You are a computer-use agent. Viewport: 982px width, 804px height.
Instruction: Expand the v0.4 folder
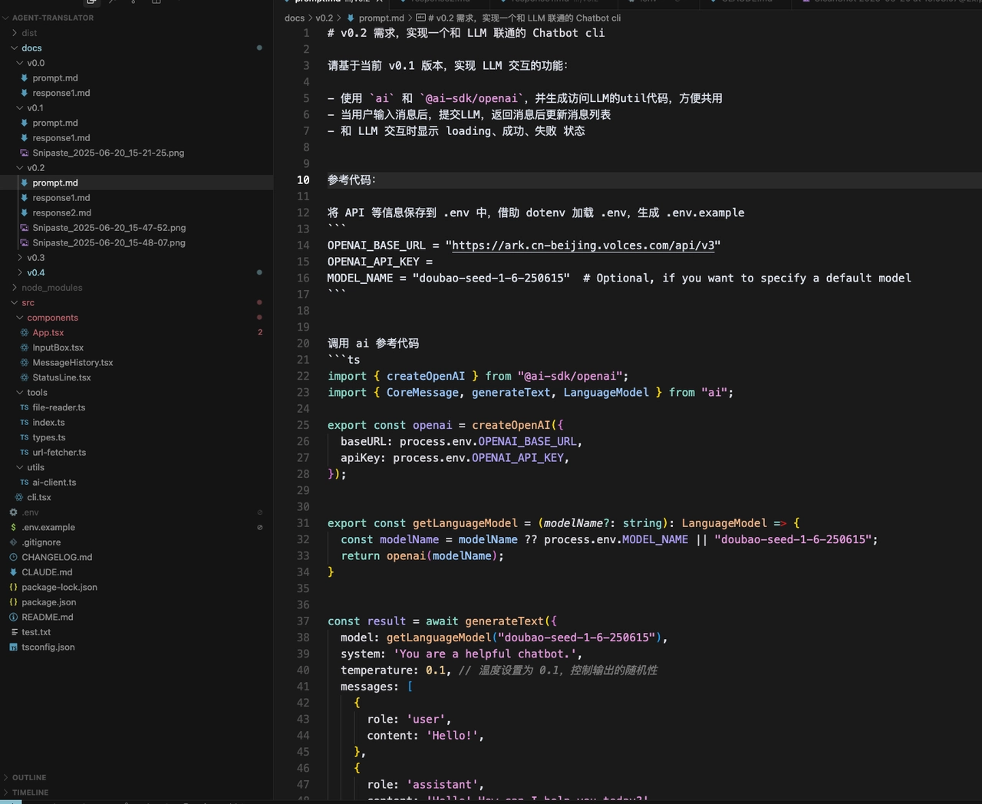19,272
